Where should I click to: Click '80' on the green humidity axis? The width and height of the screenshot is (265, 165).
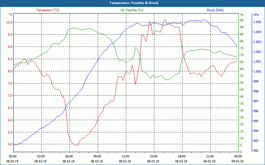coord(242,41)
